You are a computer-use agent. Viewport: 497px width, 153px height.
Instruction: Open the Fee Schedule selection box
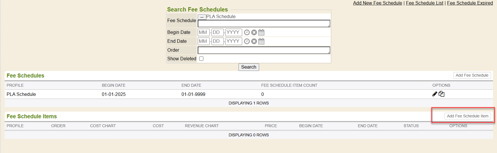pos(264,24)
